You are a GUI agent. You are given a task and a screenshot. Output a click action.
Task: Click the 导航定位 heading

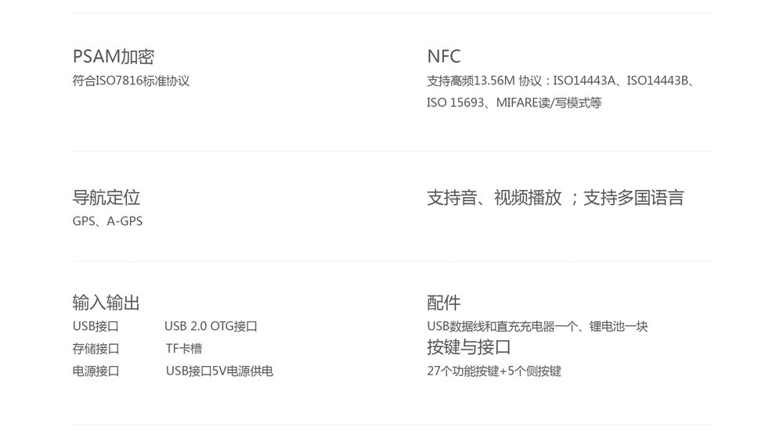coord(106,197)
